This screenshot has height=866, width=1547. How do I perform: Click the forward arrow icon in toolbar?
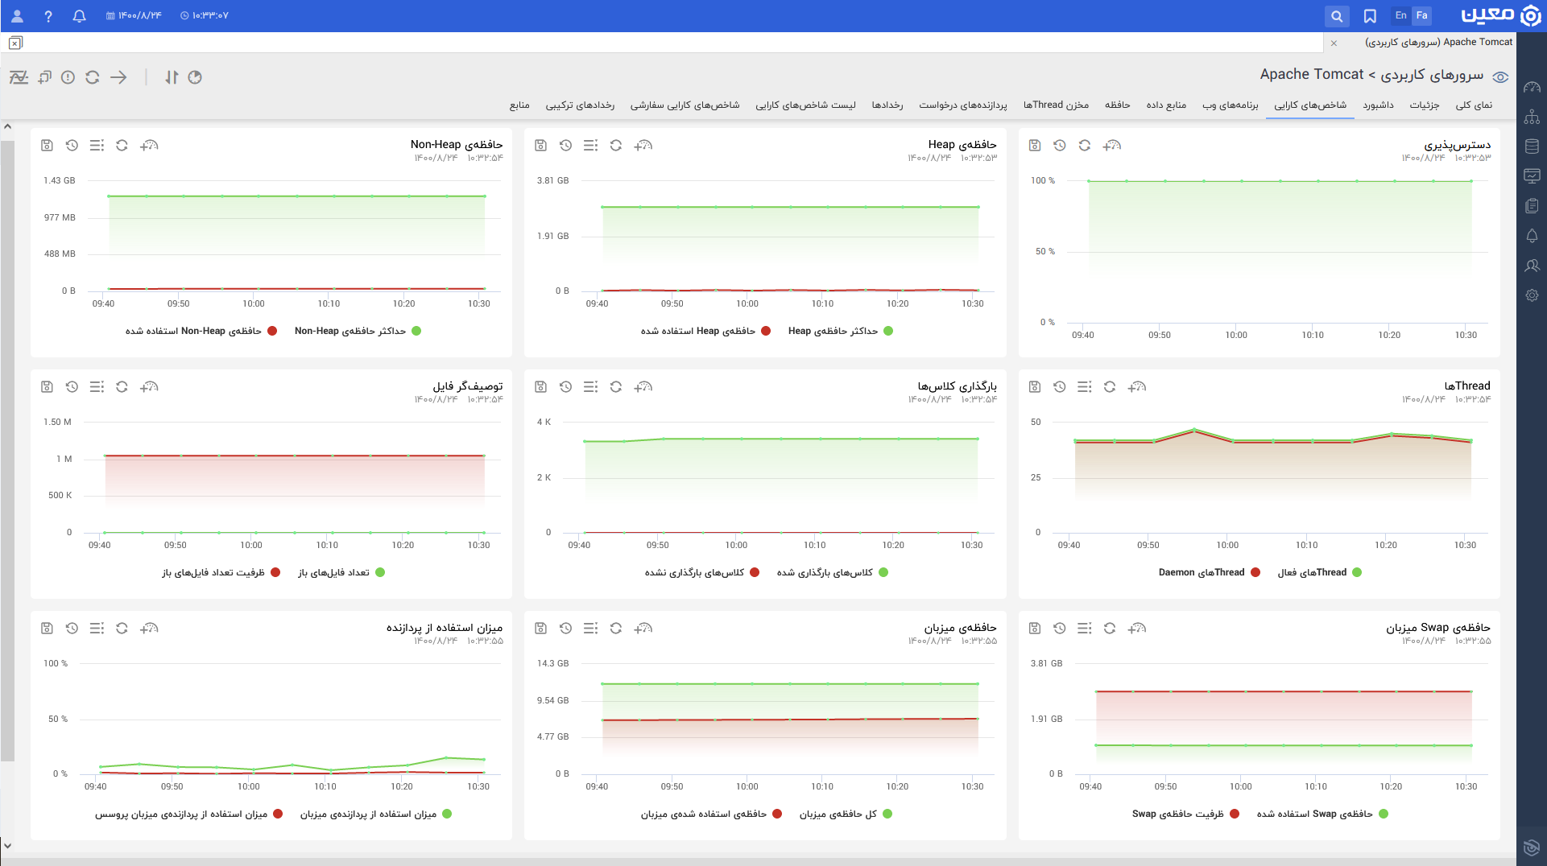coord(118,77)
